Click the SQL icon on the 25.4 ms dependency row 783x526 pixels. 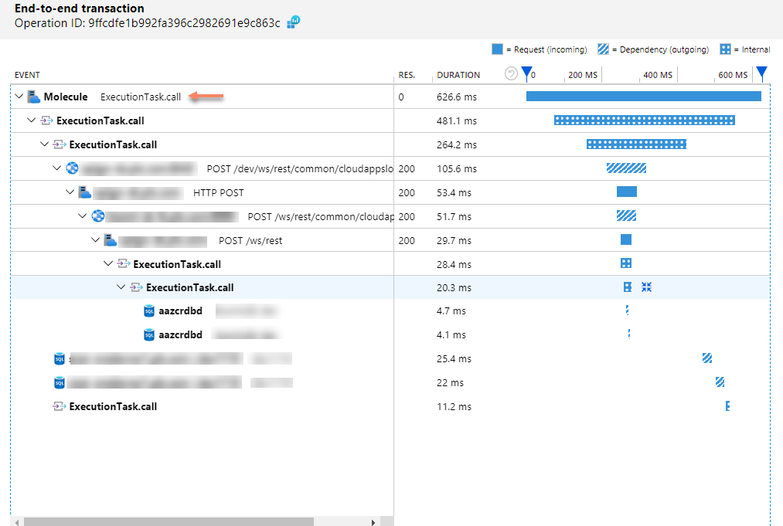[x=60, y=358]
